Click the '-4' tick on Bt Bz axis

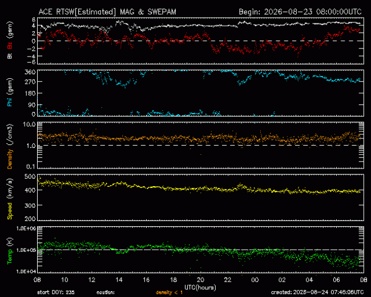[31, 57]
